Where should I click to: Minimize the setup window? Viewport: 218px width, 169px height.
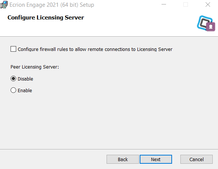(x=164, y=4)
